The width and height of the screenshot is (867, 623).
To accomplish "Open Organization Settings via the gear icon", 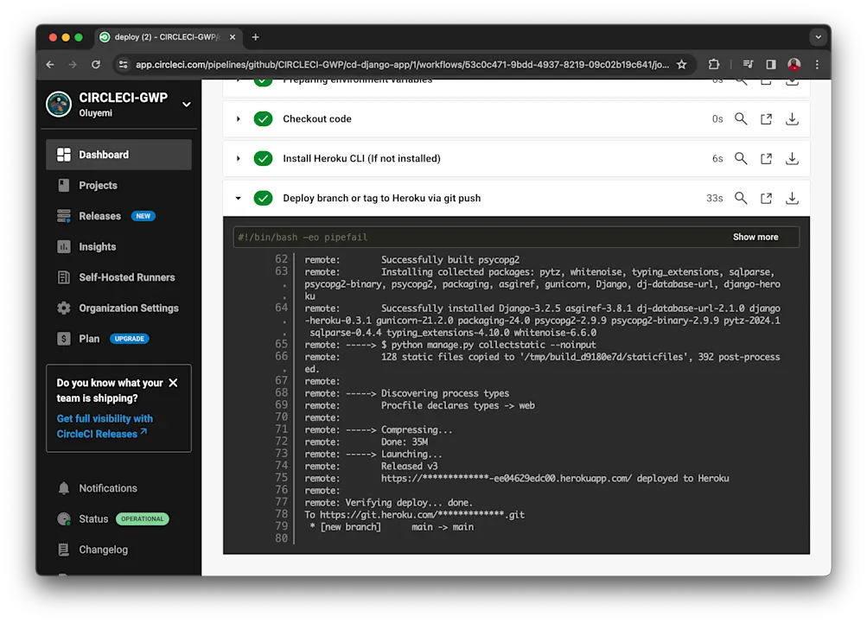I will (65, 308).
